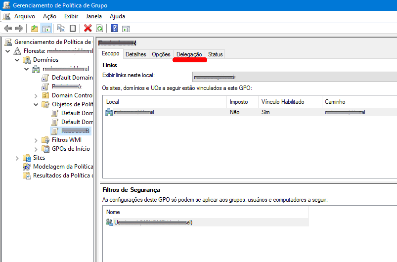Screen dimensions: 397x262
Task: Switch to the Delegação tab
Action: pos(189,54)
